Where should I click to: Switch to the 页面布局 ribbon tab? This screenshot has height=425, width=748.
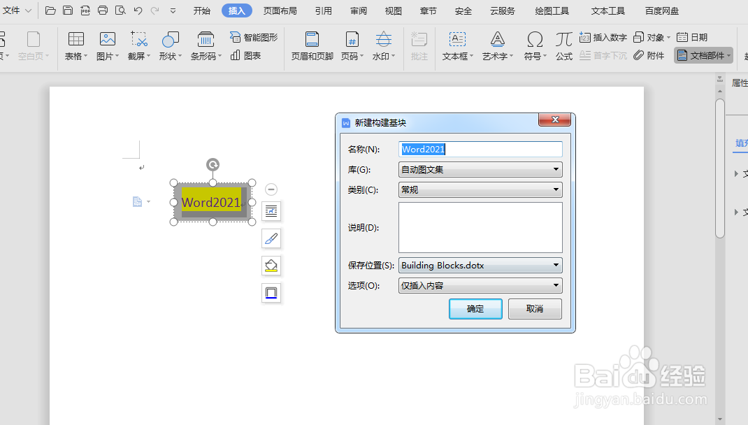point(280,10)
